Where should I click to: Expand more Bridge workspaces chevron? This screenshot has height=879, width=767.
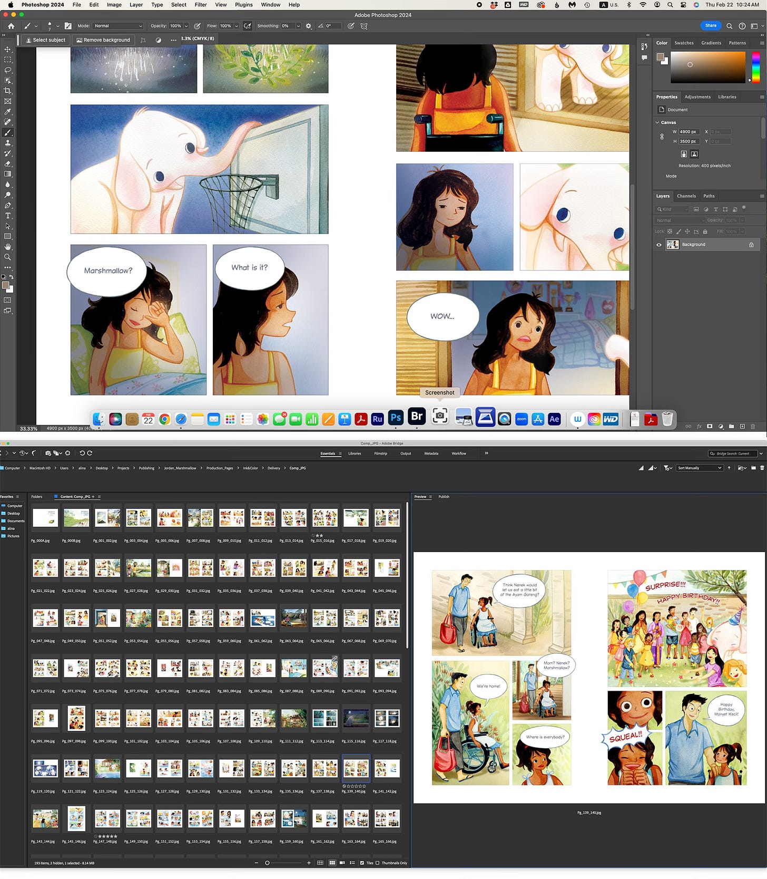486,453
